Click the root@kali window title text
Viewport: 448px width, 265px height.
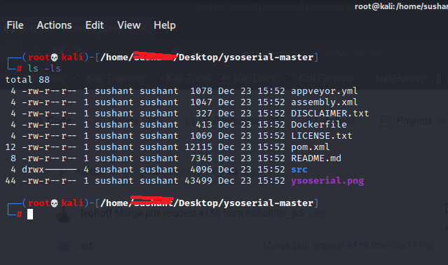401,6
